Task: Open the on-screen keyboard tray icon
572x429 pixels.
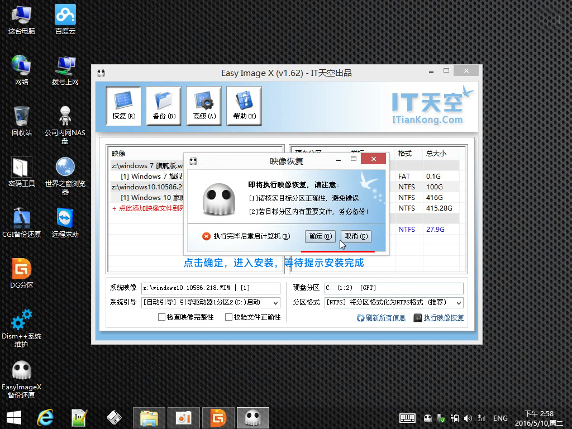Action: coord(407,418)
